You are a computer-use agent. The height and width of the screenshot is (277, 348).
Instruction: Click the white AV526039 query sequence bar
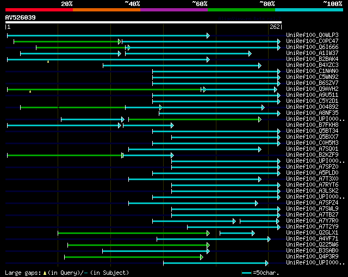[144, 22]
